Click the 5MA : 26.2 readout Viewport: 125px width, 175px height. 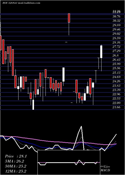tap(14, 161)
